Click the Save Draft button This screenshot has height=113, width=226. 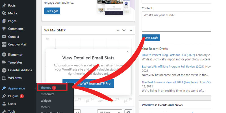click(x=151, y=38)
